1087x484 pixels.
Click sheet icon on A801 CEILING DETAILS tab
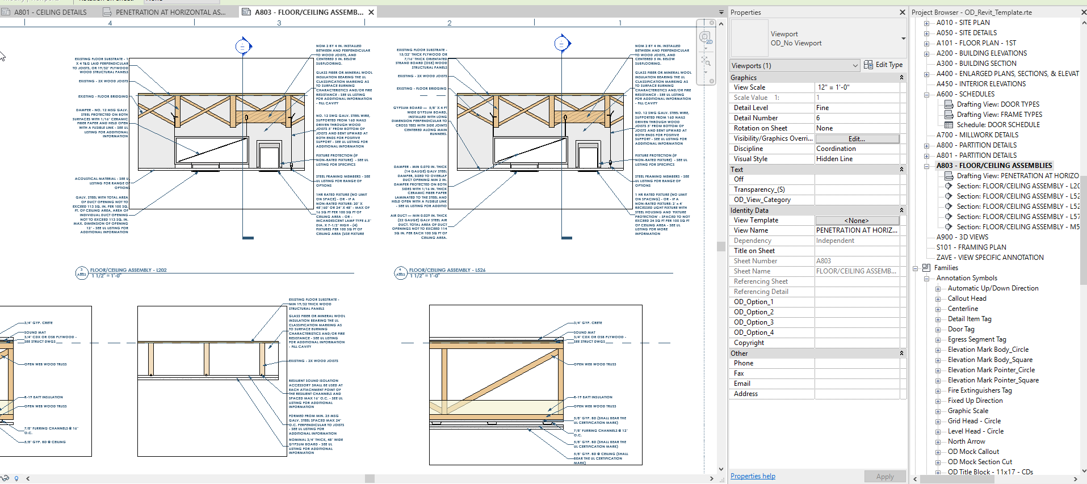pos(6,12)
